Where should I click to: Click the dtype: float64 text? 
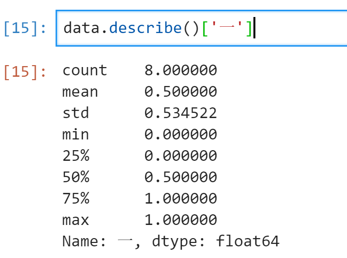[x=215, y=241]
